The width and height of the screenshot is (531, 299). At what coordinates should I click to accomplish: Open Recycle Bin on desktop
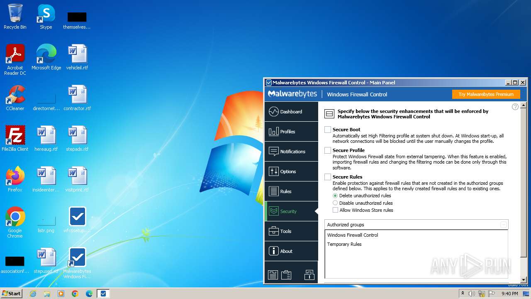(15, 17)
